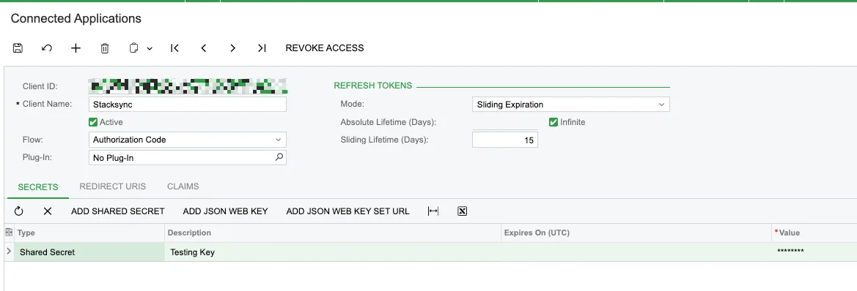This screenshot has height=291, width=857.
Task: Click the undo/cancel changes icon
Action: click(x=47, y=48)
